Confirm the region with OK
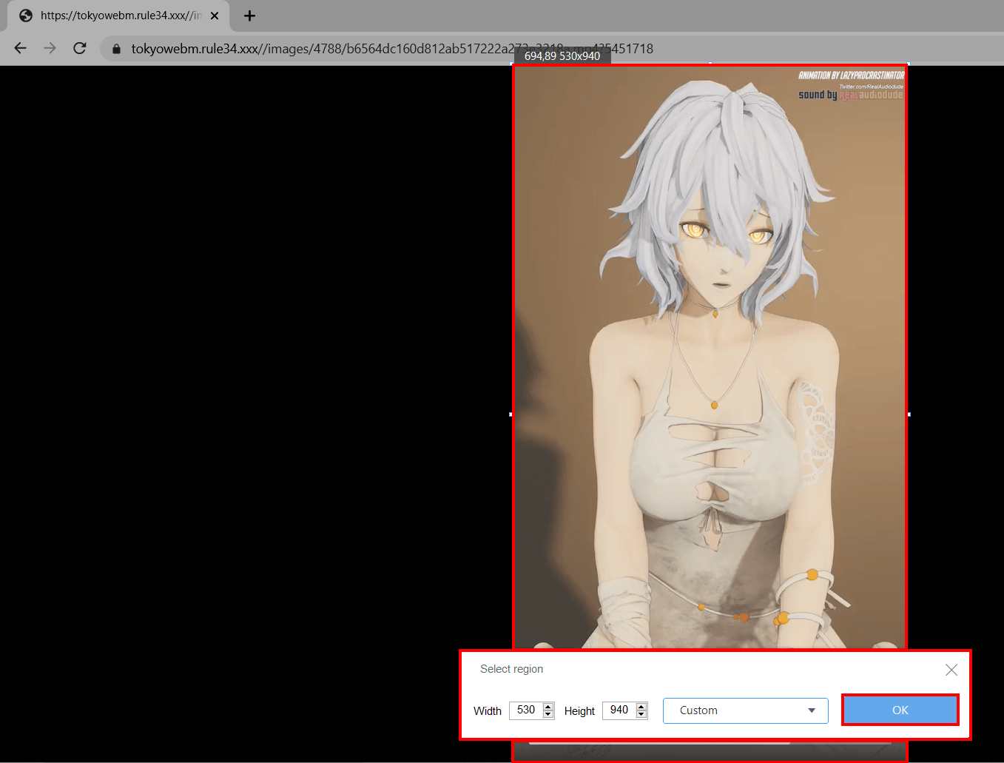 coord(900,710)
